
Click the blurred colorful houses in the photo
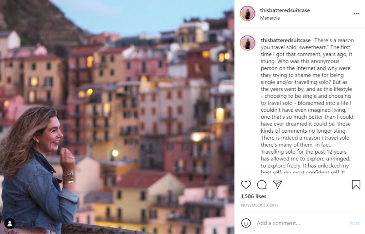(160, 107)
